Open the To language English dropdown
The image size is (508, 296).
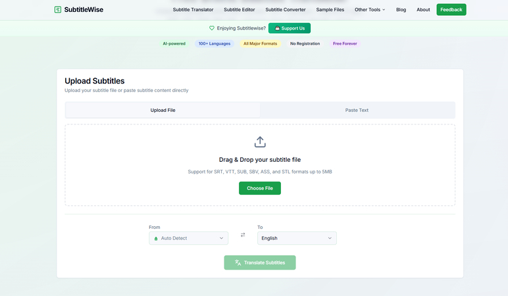point(297,238)
